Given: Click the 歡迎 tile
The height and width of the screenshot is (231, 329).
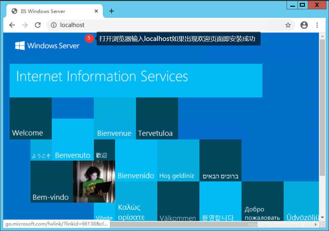Looking at the screenshot, I should coord(105,150).
